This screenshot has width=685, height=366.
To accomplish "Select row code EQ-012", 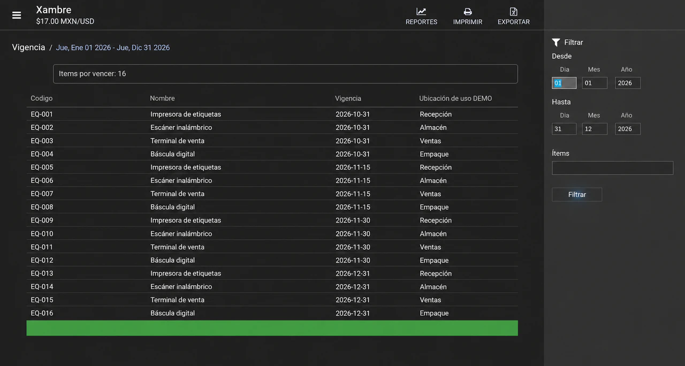I will [42, 260].
